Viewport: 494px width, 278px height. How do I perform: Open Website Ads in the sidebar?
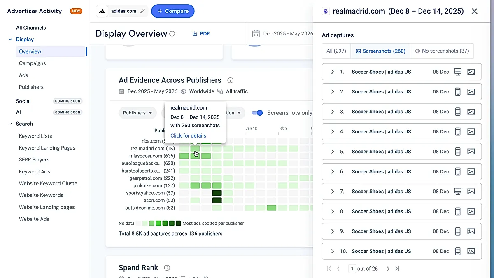coord(34,219)
